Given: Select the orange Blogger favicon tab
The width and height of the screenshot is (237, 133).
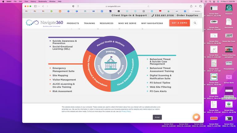Looking at the screenshot, I should tap(60, 11).
